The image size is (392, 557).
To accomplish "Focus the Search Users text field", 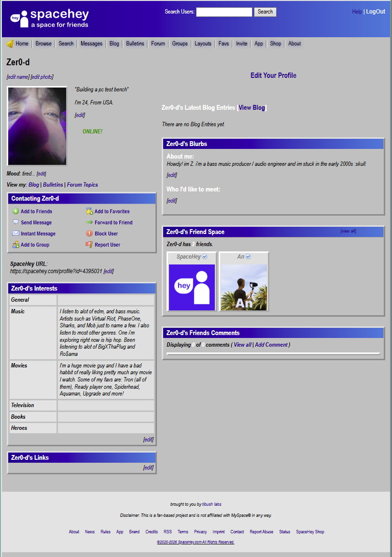I will click(224, 12).
